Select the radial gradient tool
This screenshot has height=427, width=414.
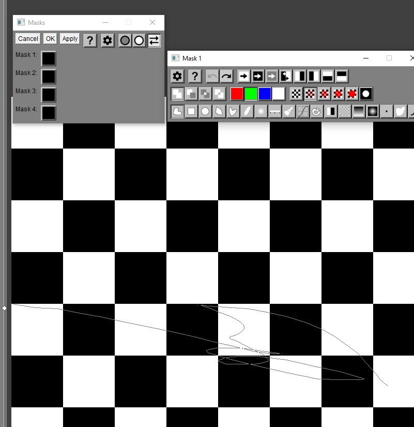tap(373, 111)
